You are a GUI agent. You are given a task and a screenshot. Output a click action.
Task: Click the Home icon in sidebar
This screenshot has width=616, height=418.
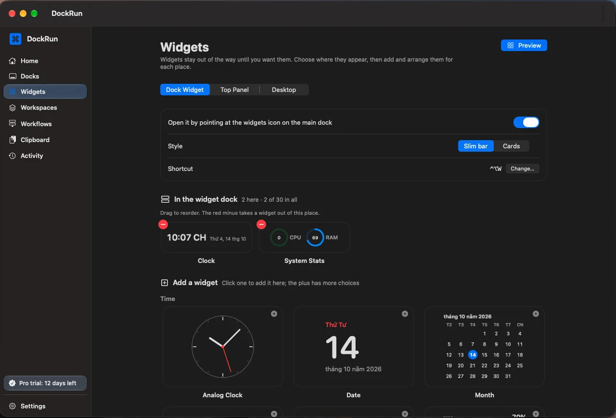[13, 61]
